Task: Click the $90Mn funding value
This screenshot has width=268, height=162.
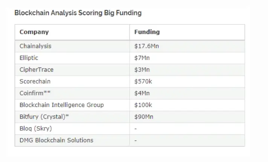Action: [x=144, y=117]
